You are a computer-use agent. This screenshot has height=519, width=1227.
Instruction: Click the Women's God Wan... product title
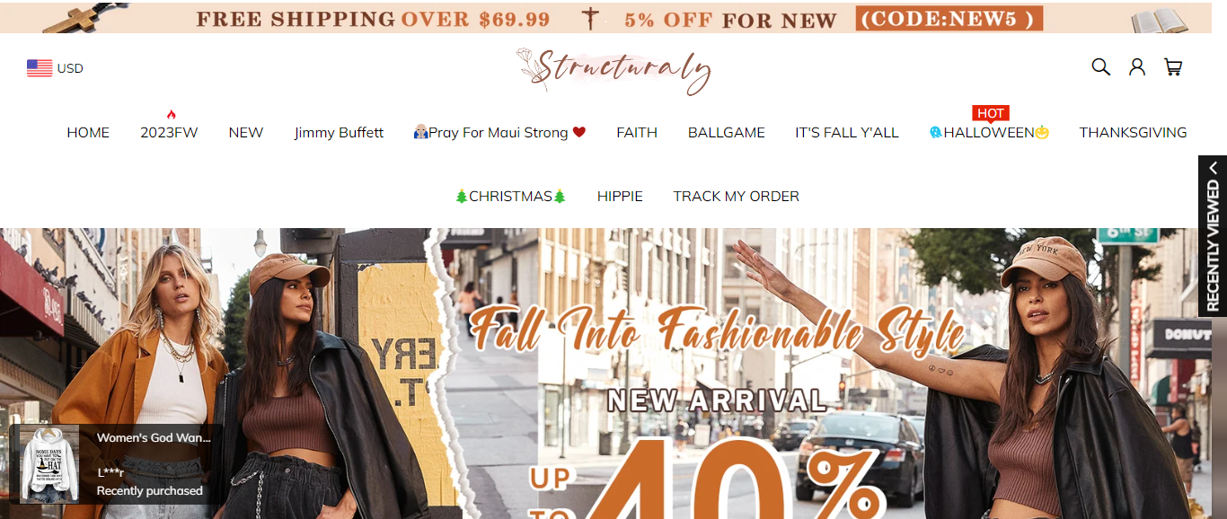pos(154,438)
